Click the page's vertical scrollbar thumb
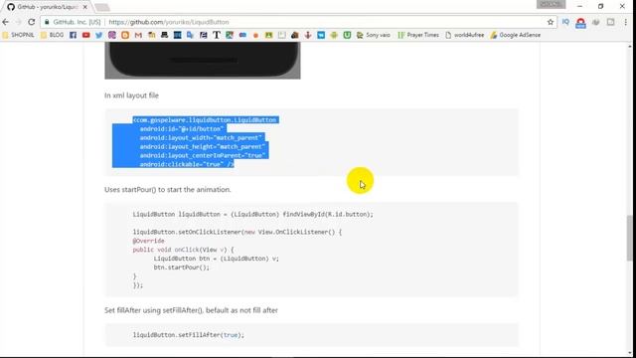Image resolution: width=636 pixels, height=358 pixels. click(x=629, y=239)
